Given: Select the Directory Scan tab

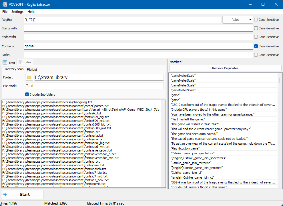Looking at the screenshot, I should 13,69.
